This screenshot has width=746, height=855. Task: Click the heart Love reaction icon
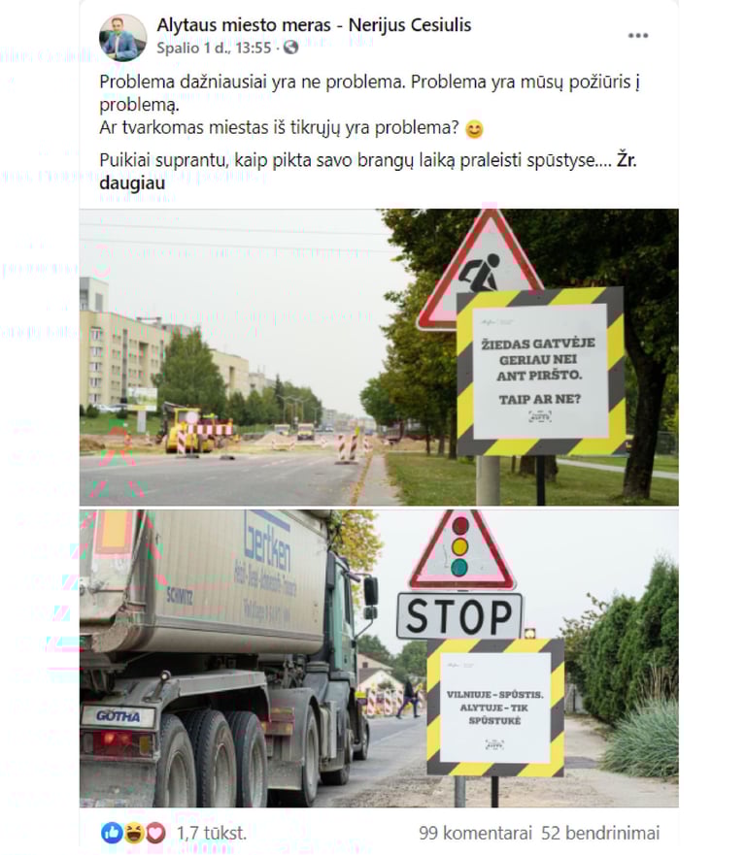[x=155, y=833]
